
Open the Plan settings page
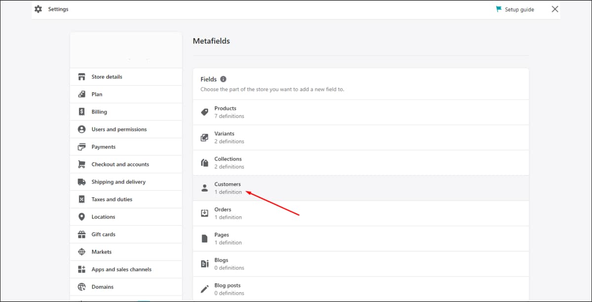[x=126, y=94]
